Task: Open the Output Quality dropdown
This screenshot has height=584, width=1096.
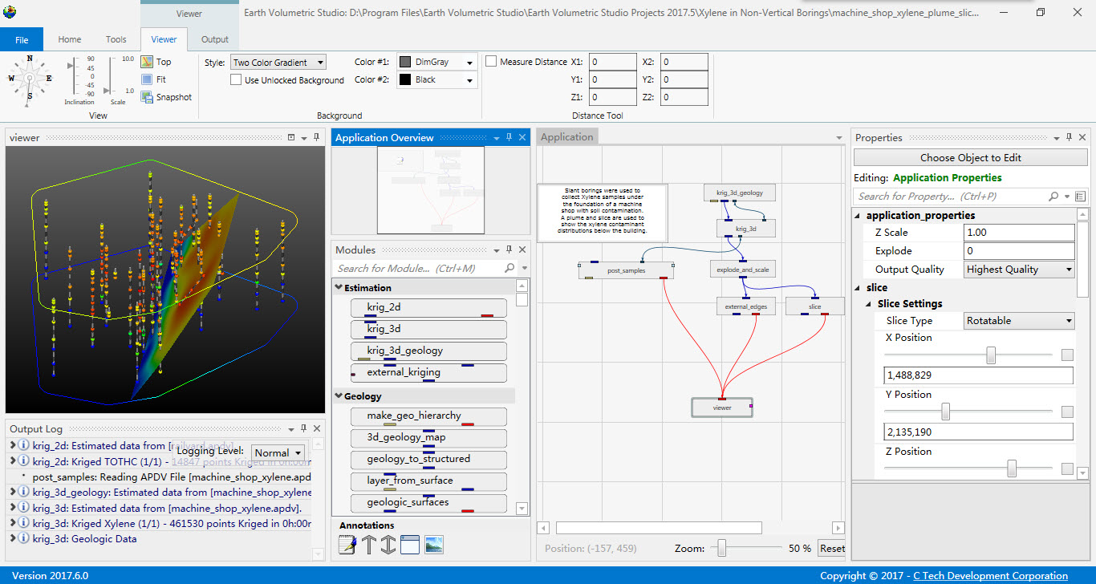Action: tap(1019, 270)
